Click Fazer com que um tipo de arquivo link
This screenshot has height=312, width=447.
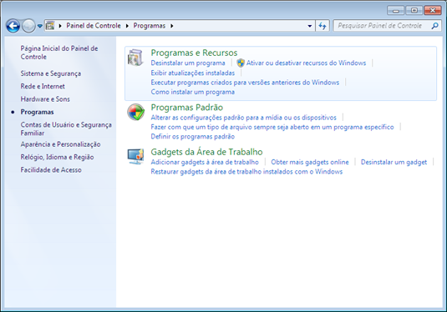point(272,127)
